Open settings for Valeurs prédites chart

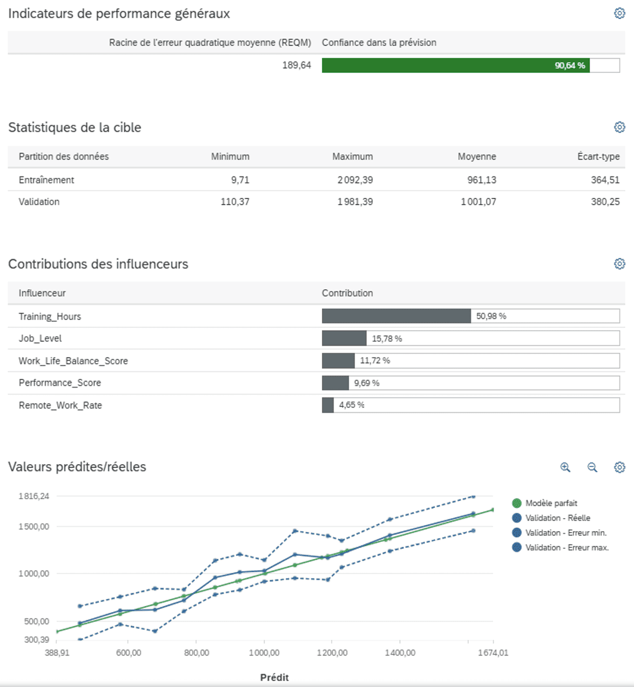(620, 467)
